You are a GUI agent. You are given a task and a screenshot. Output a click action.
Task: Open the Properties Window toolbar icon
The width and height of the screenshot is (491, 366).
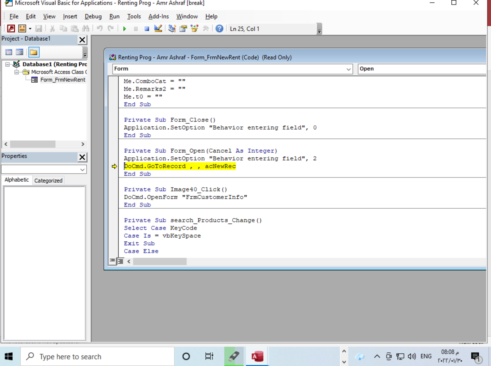pyautogui.click(x=183, y=28)
